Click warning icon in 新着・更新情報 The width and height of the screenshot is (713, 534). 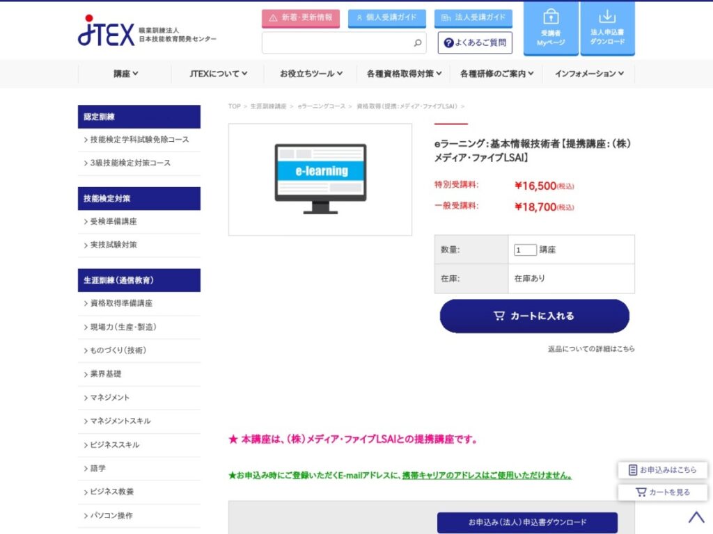click(273, 17)
